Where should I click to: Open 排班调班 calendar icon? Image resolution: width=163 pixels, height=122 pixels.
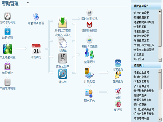(36, 49)
